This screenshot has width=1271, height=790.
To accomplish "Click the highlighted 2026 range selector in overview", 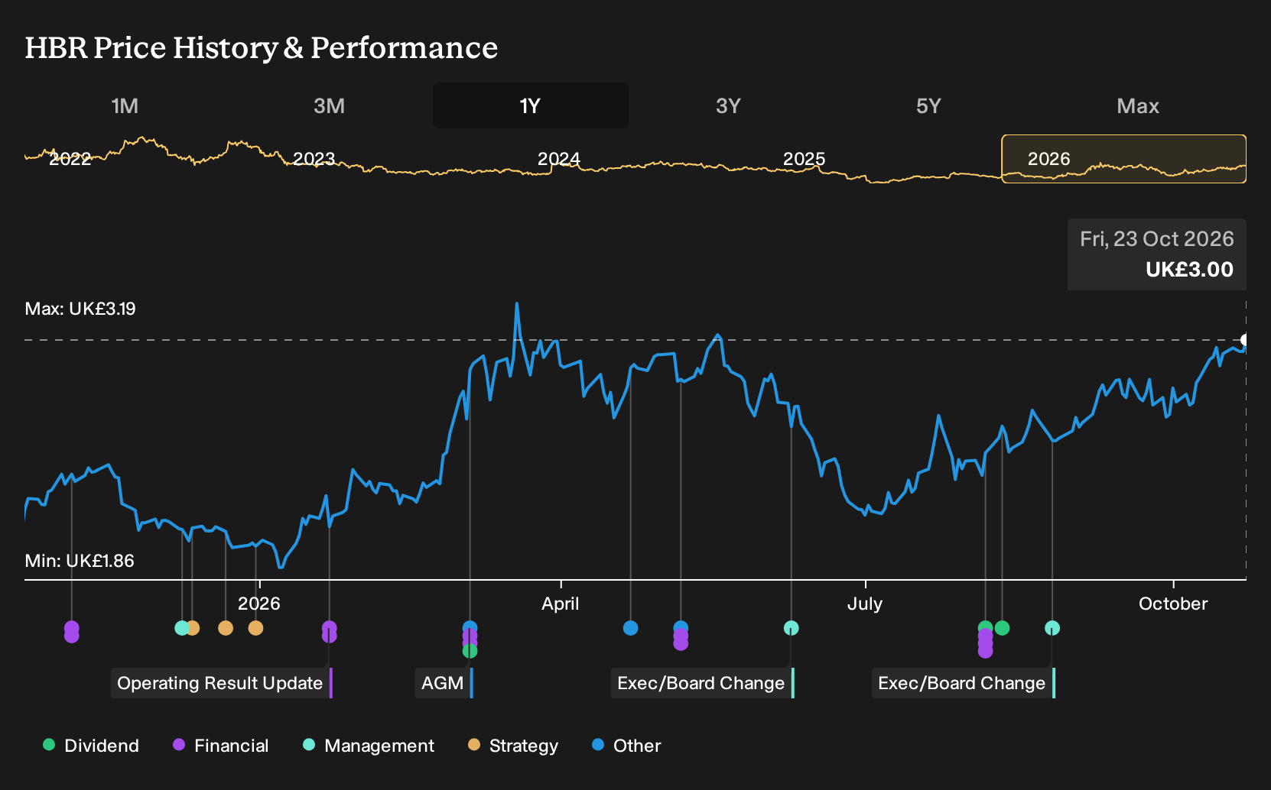I will 1124,159.
